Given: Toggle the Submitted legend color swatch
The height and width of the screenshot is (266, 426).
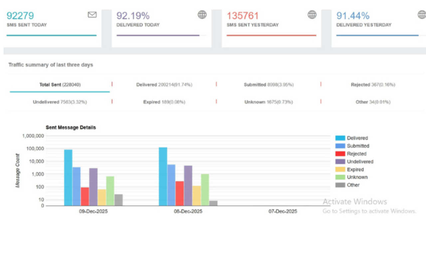Looking at the screenshot, I should click(x=340, y=146).
